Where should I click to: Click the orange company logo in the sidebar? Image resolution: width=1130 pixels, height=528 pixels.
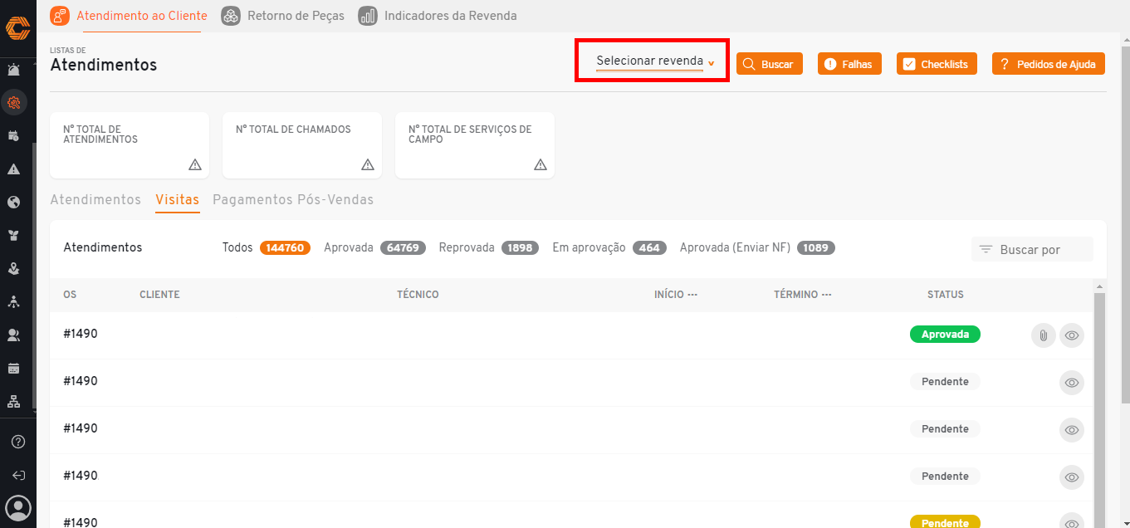click(x=17, y=27)
